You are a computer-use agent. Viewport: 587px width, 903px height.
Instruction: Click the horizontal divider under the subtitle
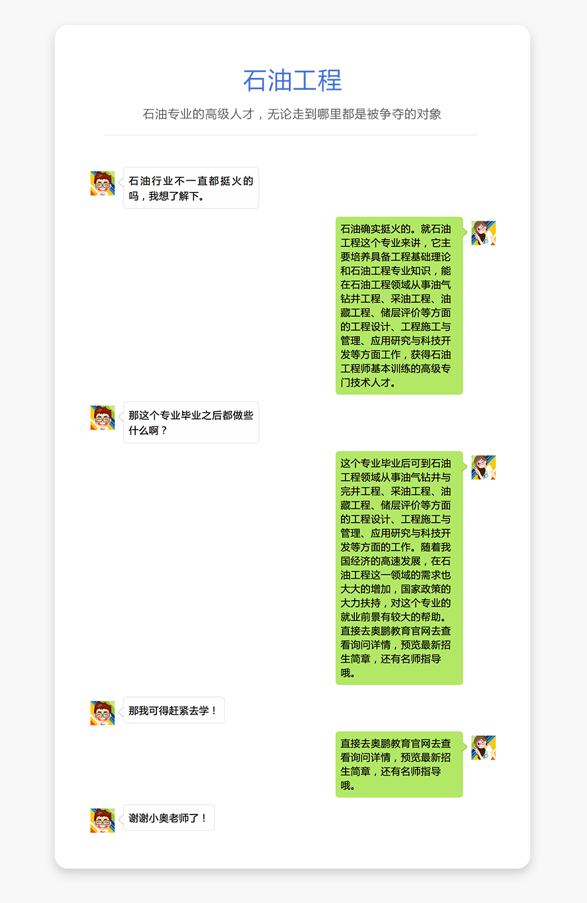(292, 135)
